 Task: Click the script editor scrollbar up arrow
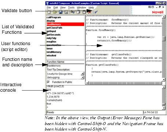164,17
